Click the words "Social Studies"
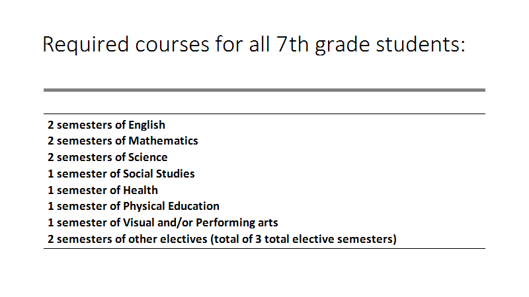529x297 pixels. pyautogui.click(x=159, y=174)
